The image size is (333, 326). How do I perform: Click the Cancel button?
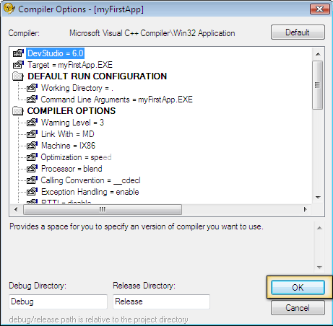pyautogui.click(x=298, y=308)
